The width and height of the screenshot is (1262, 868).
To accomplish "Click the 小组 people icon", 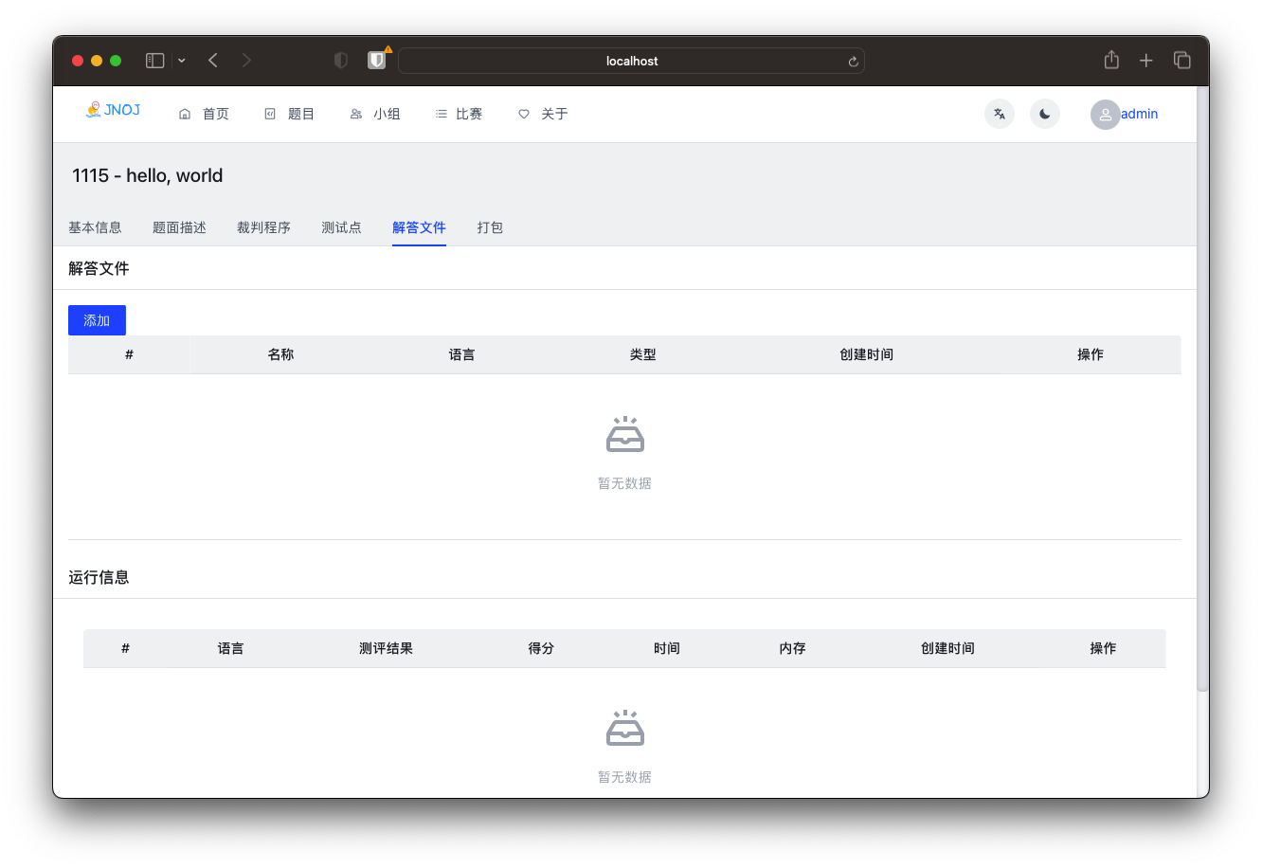I will 356,114.
